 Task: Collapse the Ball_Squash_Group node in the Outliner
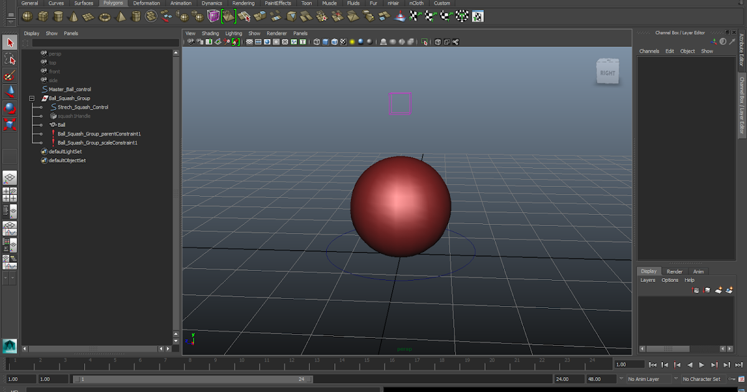(x=31, y=98)
